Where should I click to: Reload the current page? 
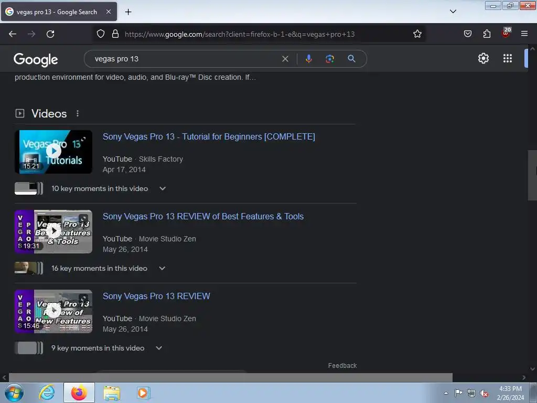point(50,34)
